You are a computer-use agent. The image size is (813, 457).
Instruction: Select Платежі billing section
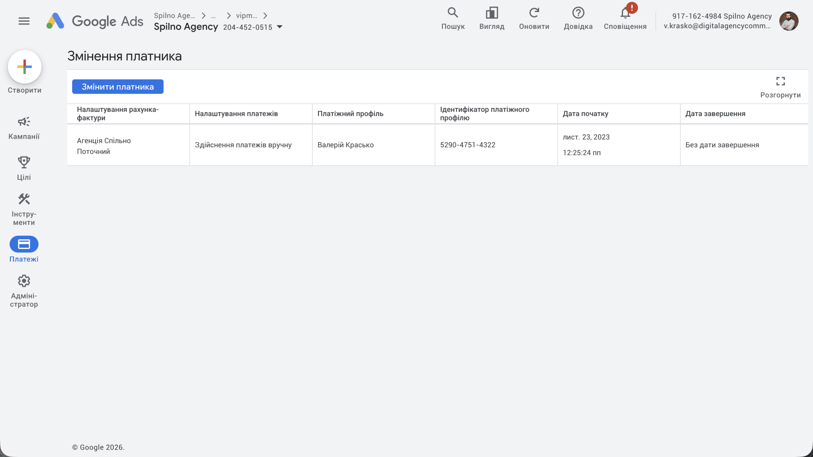(24, 250)
